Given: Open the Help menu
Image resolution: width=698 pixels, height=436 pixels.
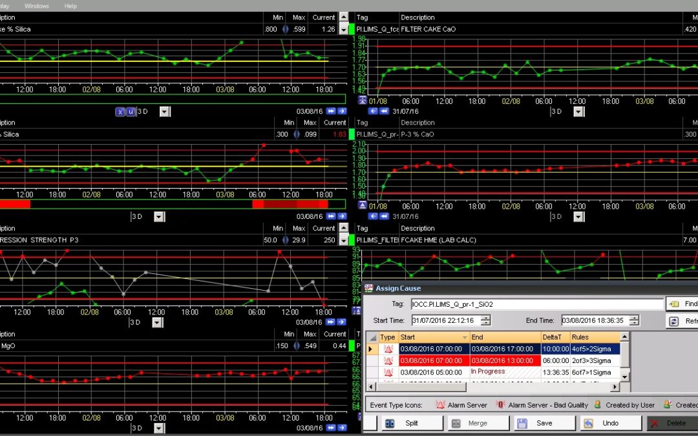Looking at the screenshot, I should pos(70,6).
